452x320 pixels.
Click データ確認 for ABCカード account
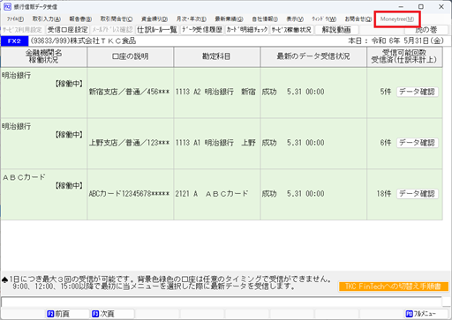point(417,194)
